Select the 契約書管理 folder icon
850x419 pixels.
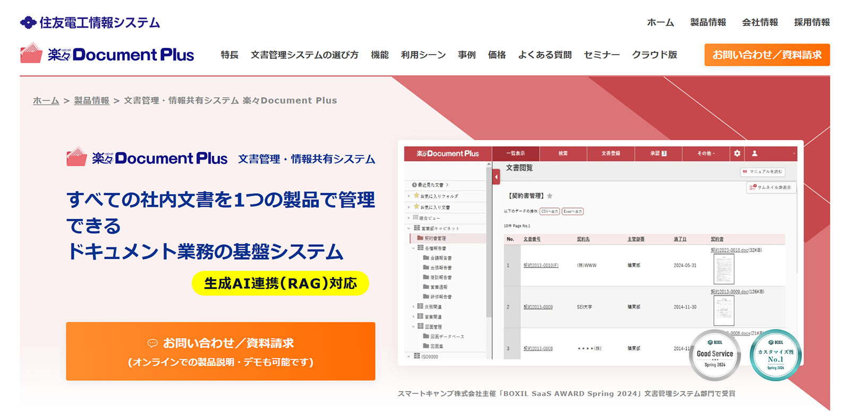point(420,238)
